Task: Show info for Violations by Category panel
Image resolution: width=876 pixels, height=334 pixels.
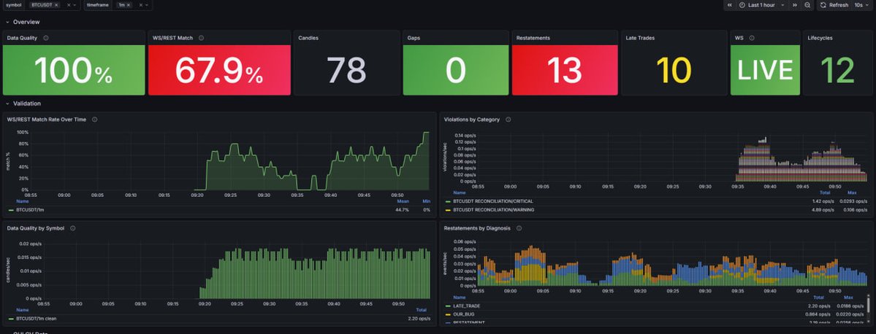Action: pyautogui.click(x=508, y=120)
